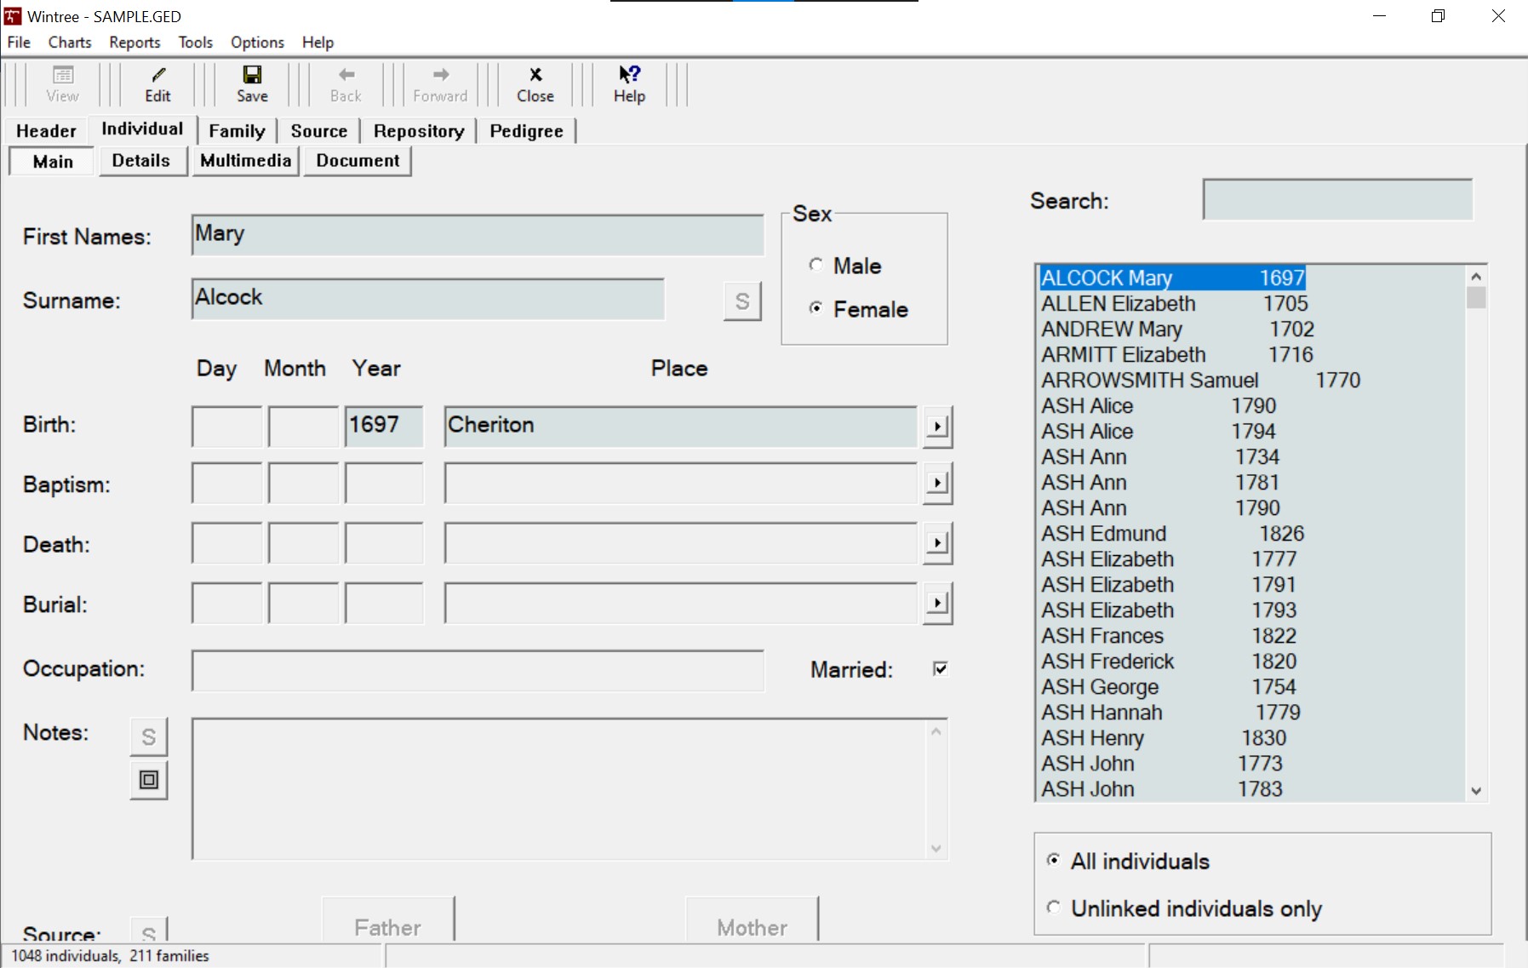Open the Death place selector arrow
The width and height of the screenshot is (1528, 968).
[936, 543]
